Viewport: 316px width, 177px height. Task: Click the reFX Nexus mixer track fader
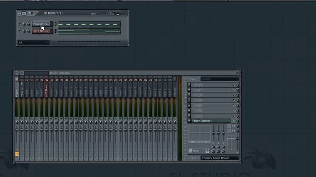46,130
